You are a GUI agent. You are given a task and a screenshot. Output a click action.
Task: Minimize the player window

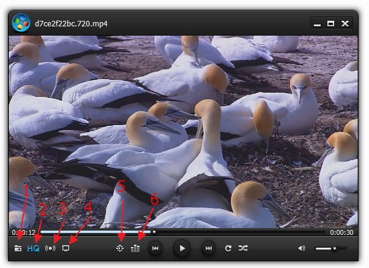click(x=316, y=23)
